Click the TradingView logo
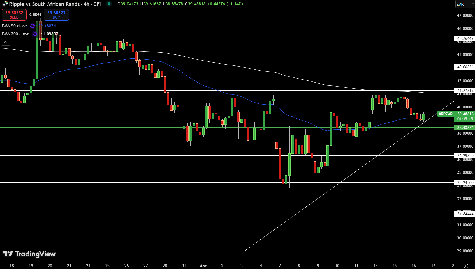 pos(29,254)
